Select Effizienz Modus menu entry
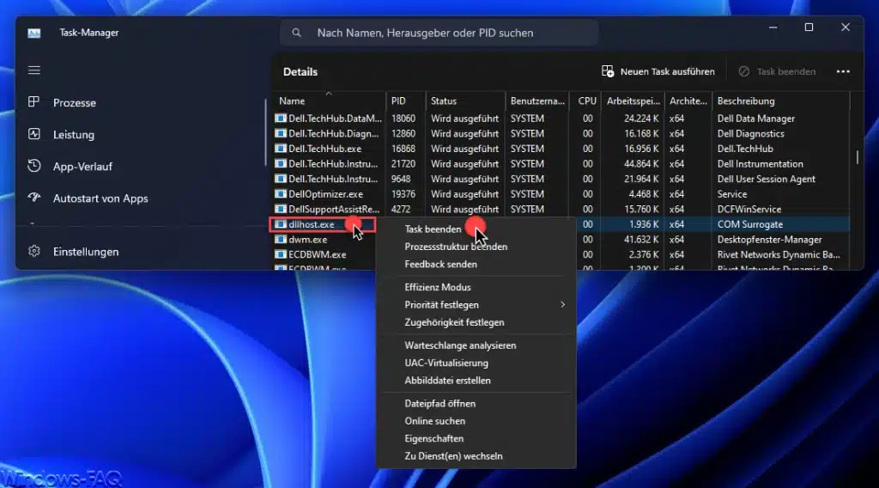Screen dimensions: 879x488 [x=438, y=287]
